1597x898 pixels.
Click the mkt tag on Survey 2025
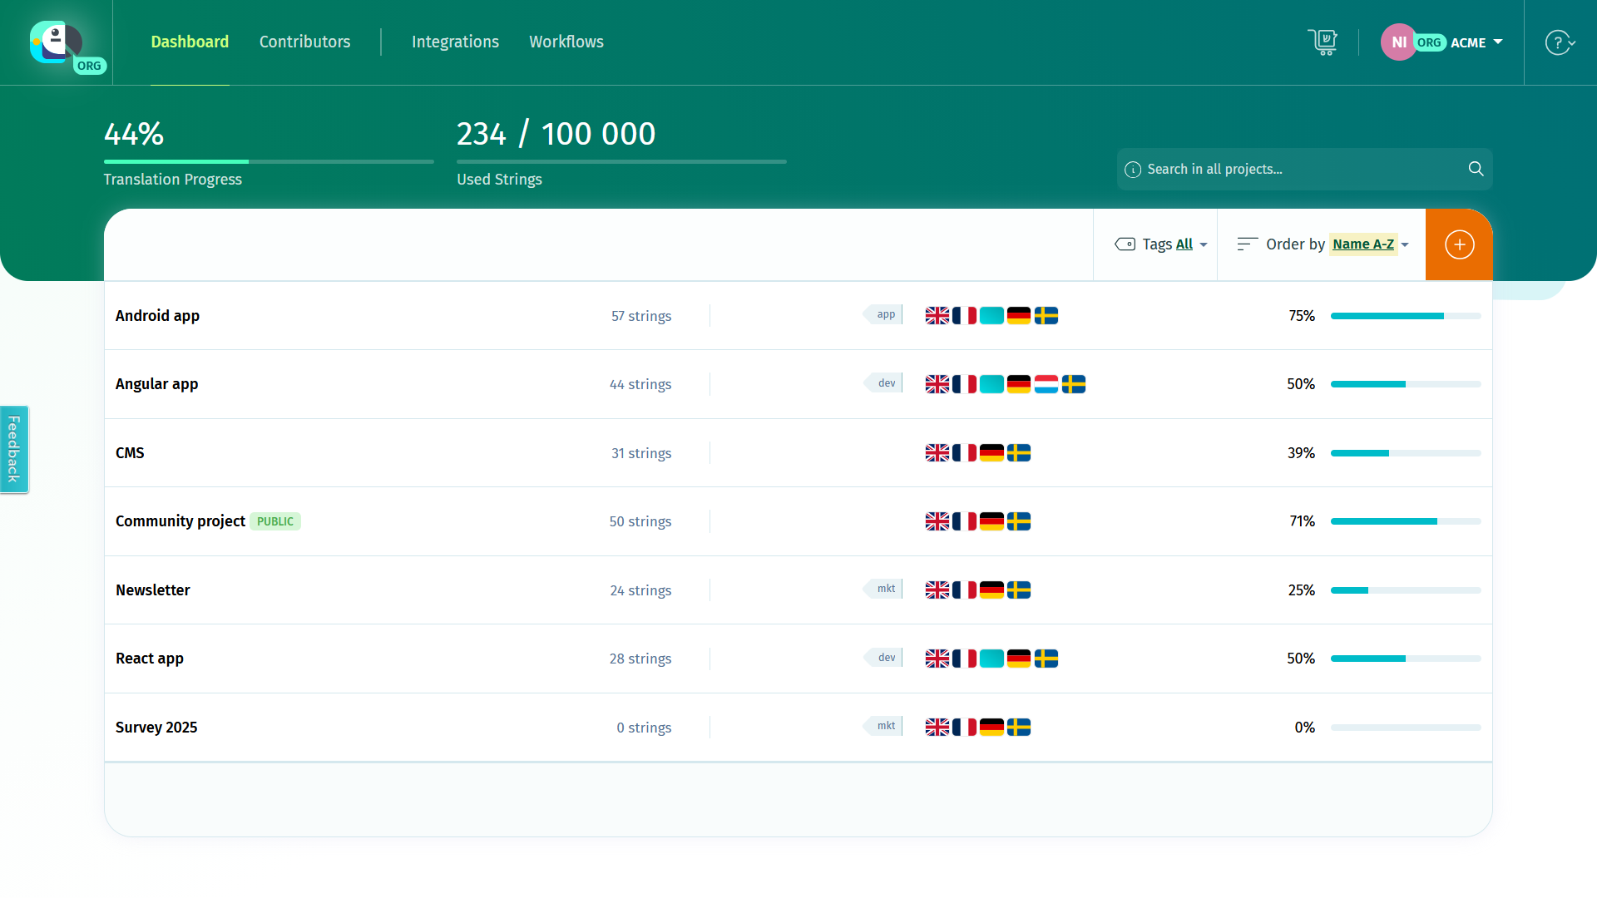click(x=883, y=726)
